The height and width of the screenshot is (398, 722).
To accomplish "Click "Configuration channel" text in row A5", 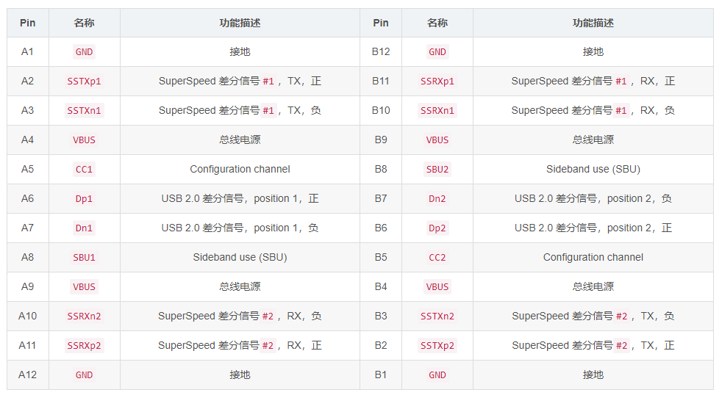I will [x=240, y=169].
